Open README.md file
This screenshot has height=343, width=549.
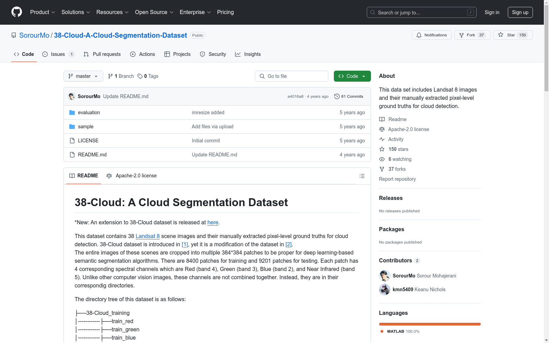(x=92, y=155)
